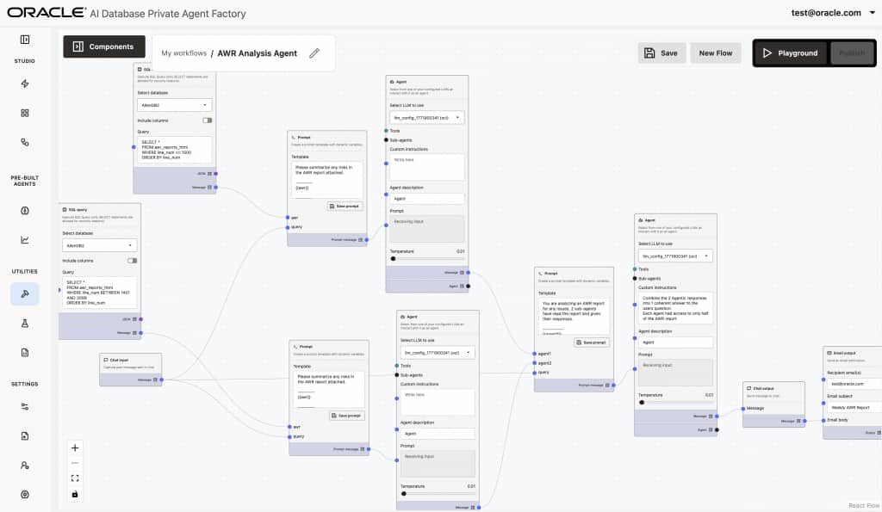Open the Components panel

click(x=103, y=46)
